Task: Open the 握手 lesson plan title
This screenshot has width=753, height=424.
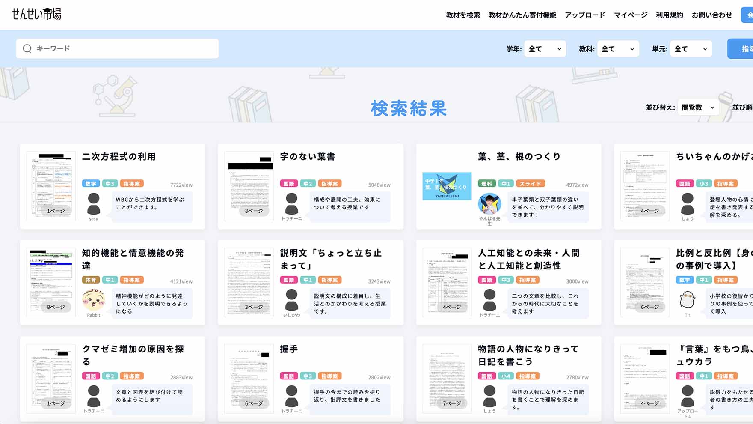Action: [289, 349]
